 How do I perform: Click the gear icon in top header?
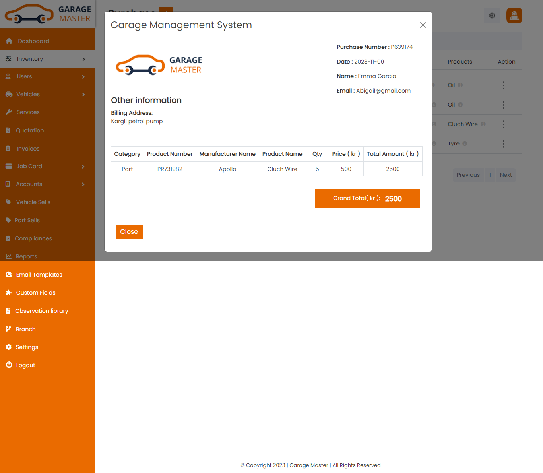(492, 16)
